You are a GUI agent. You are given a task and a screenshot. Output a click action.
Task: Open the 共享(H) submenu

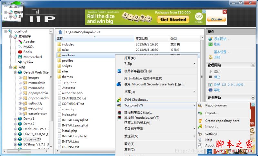[157, 92]
